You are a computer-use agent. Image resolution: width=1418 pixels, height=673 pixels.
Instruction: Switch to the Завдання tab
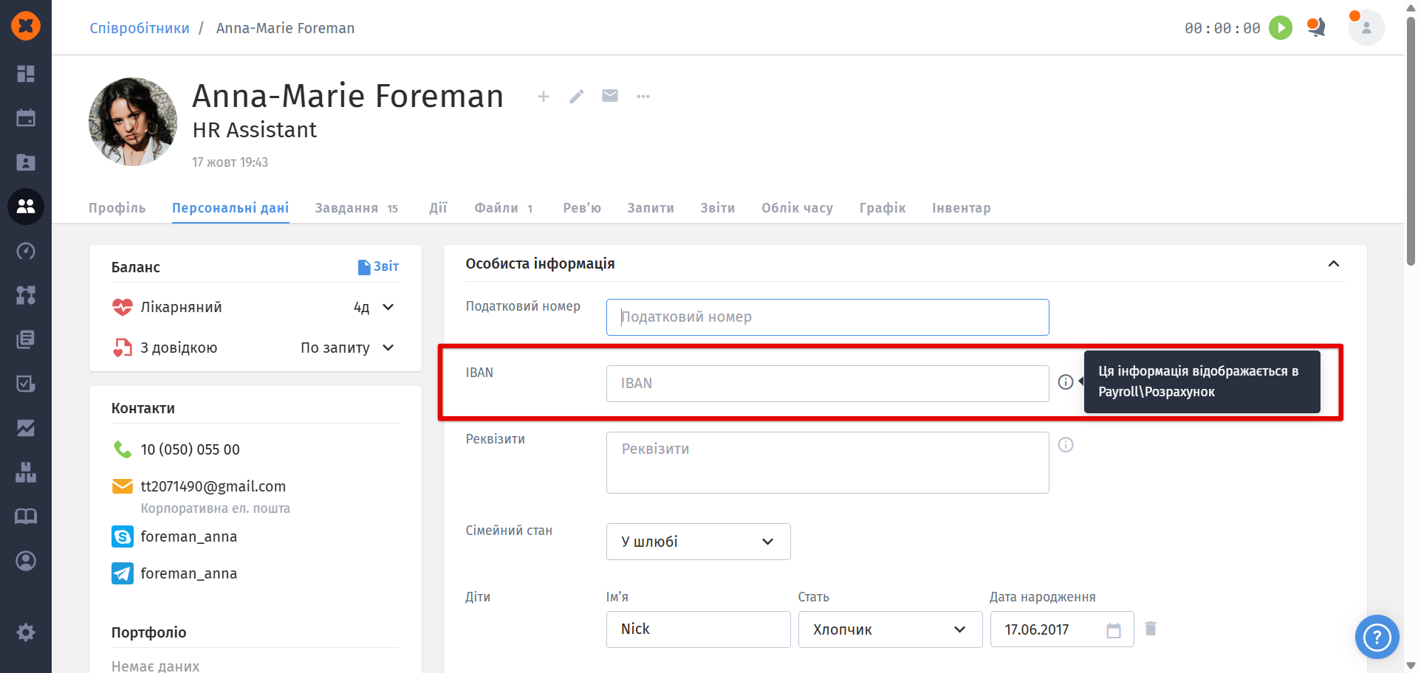click(x=346, y=208)
